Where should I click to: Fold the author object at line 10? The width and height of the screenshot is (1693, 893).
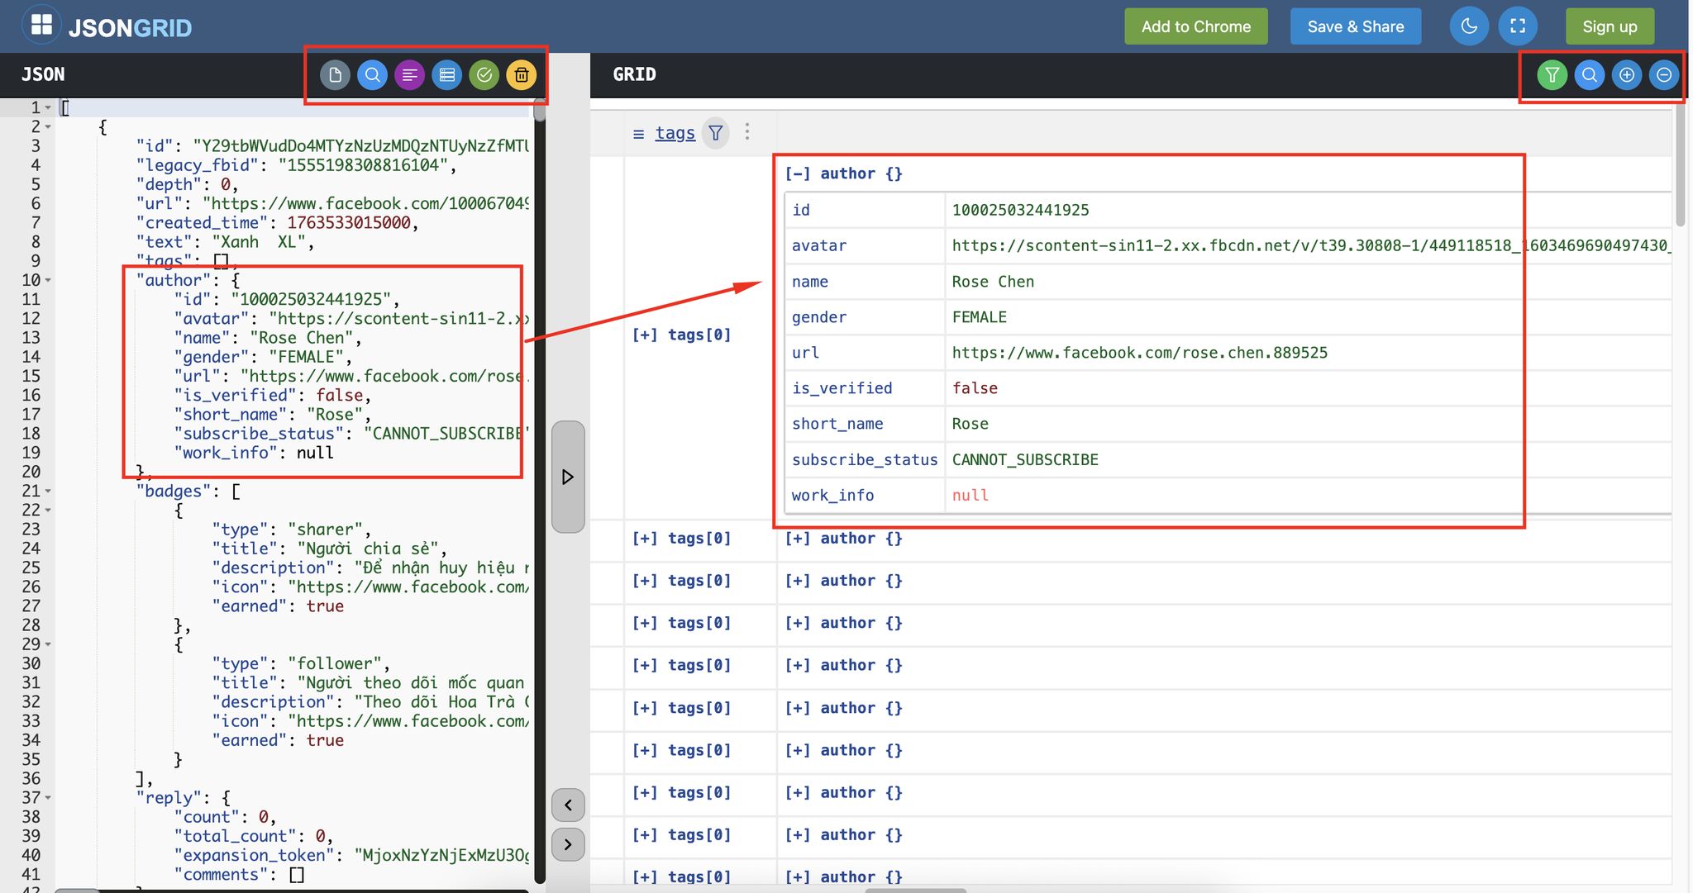[48, 281]
